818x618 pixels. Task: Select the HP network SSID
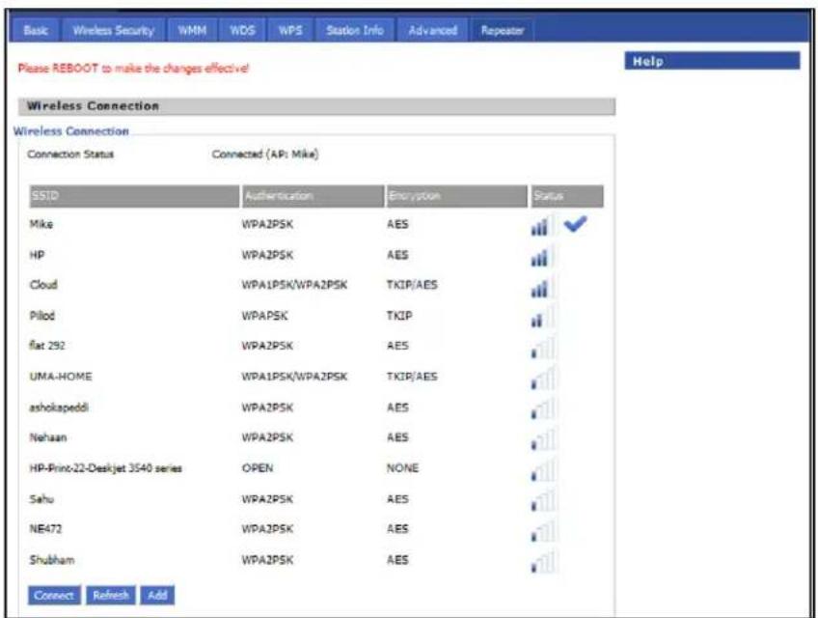tap(37, 255)
